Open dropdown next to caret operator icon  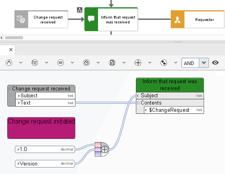point(21,63)
